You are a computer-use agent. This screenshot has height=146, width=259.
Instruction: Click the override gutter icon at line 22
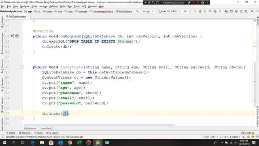pyautogui.click(x=13, y=36)
